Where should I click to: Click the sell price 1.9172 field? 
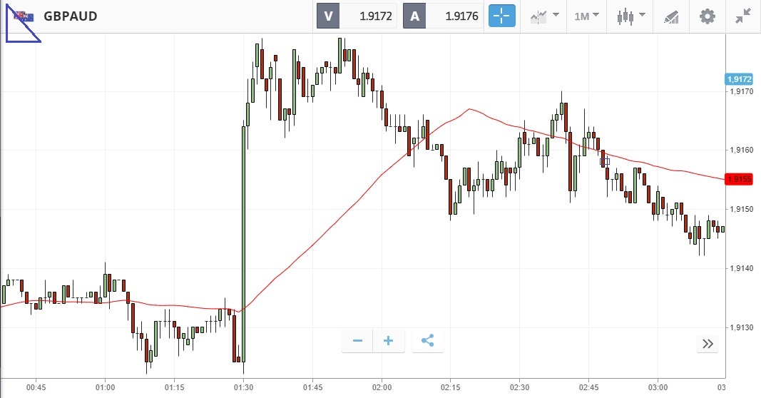tap(369, 16)
